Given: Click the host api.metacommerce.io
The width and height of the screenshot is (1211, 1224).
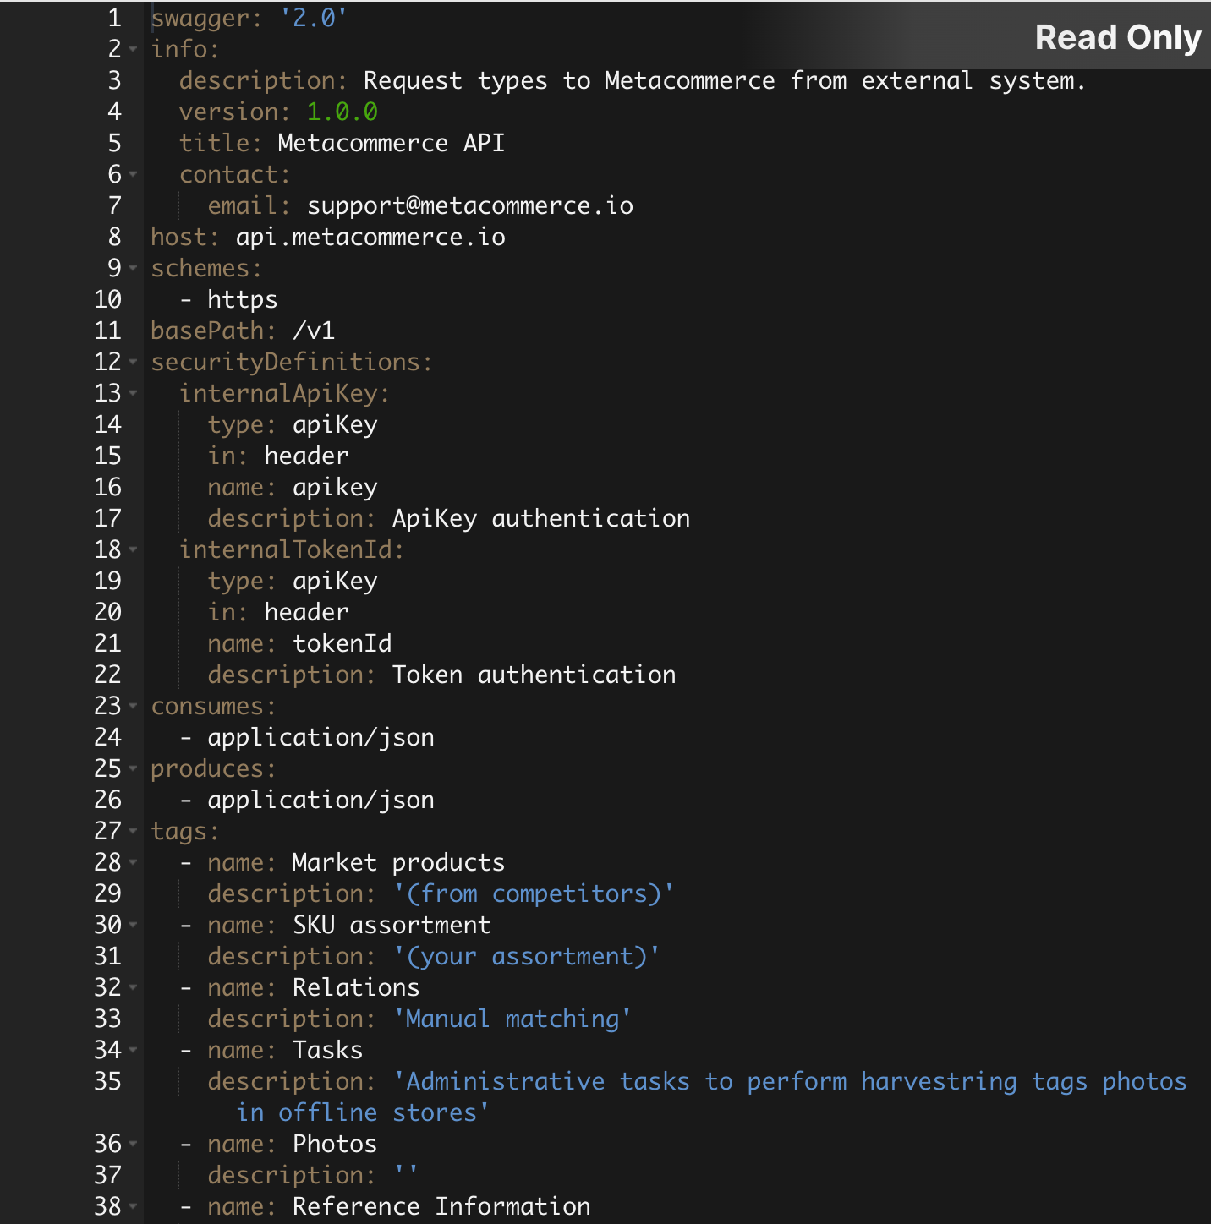Looking at the screenshot, I should pyautogui.click(x=370, y=237).
